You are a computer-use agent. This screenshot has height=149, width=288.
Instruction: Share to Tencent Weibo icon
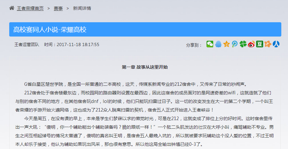[235, 44]
